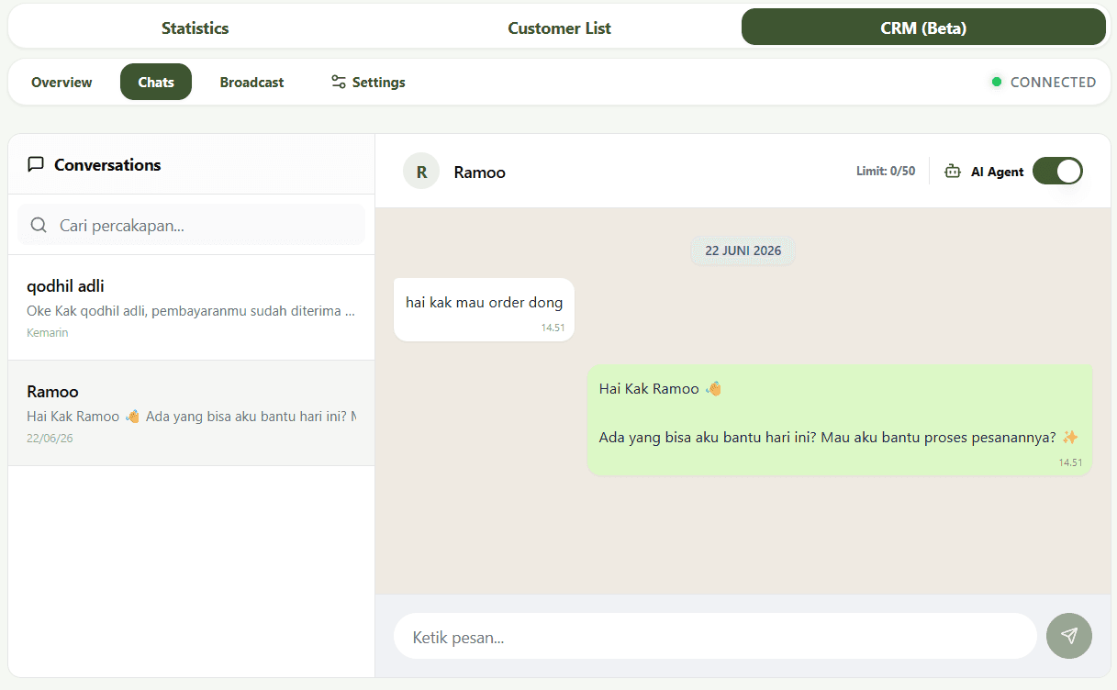Click the AI Agent label
1117x690 pixels.
(x=997, y=172)
